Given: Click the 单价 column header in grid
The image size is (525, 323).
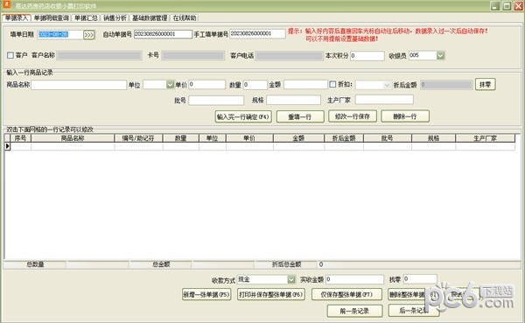Looking at the screenshot, I should pos(249,138).
